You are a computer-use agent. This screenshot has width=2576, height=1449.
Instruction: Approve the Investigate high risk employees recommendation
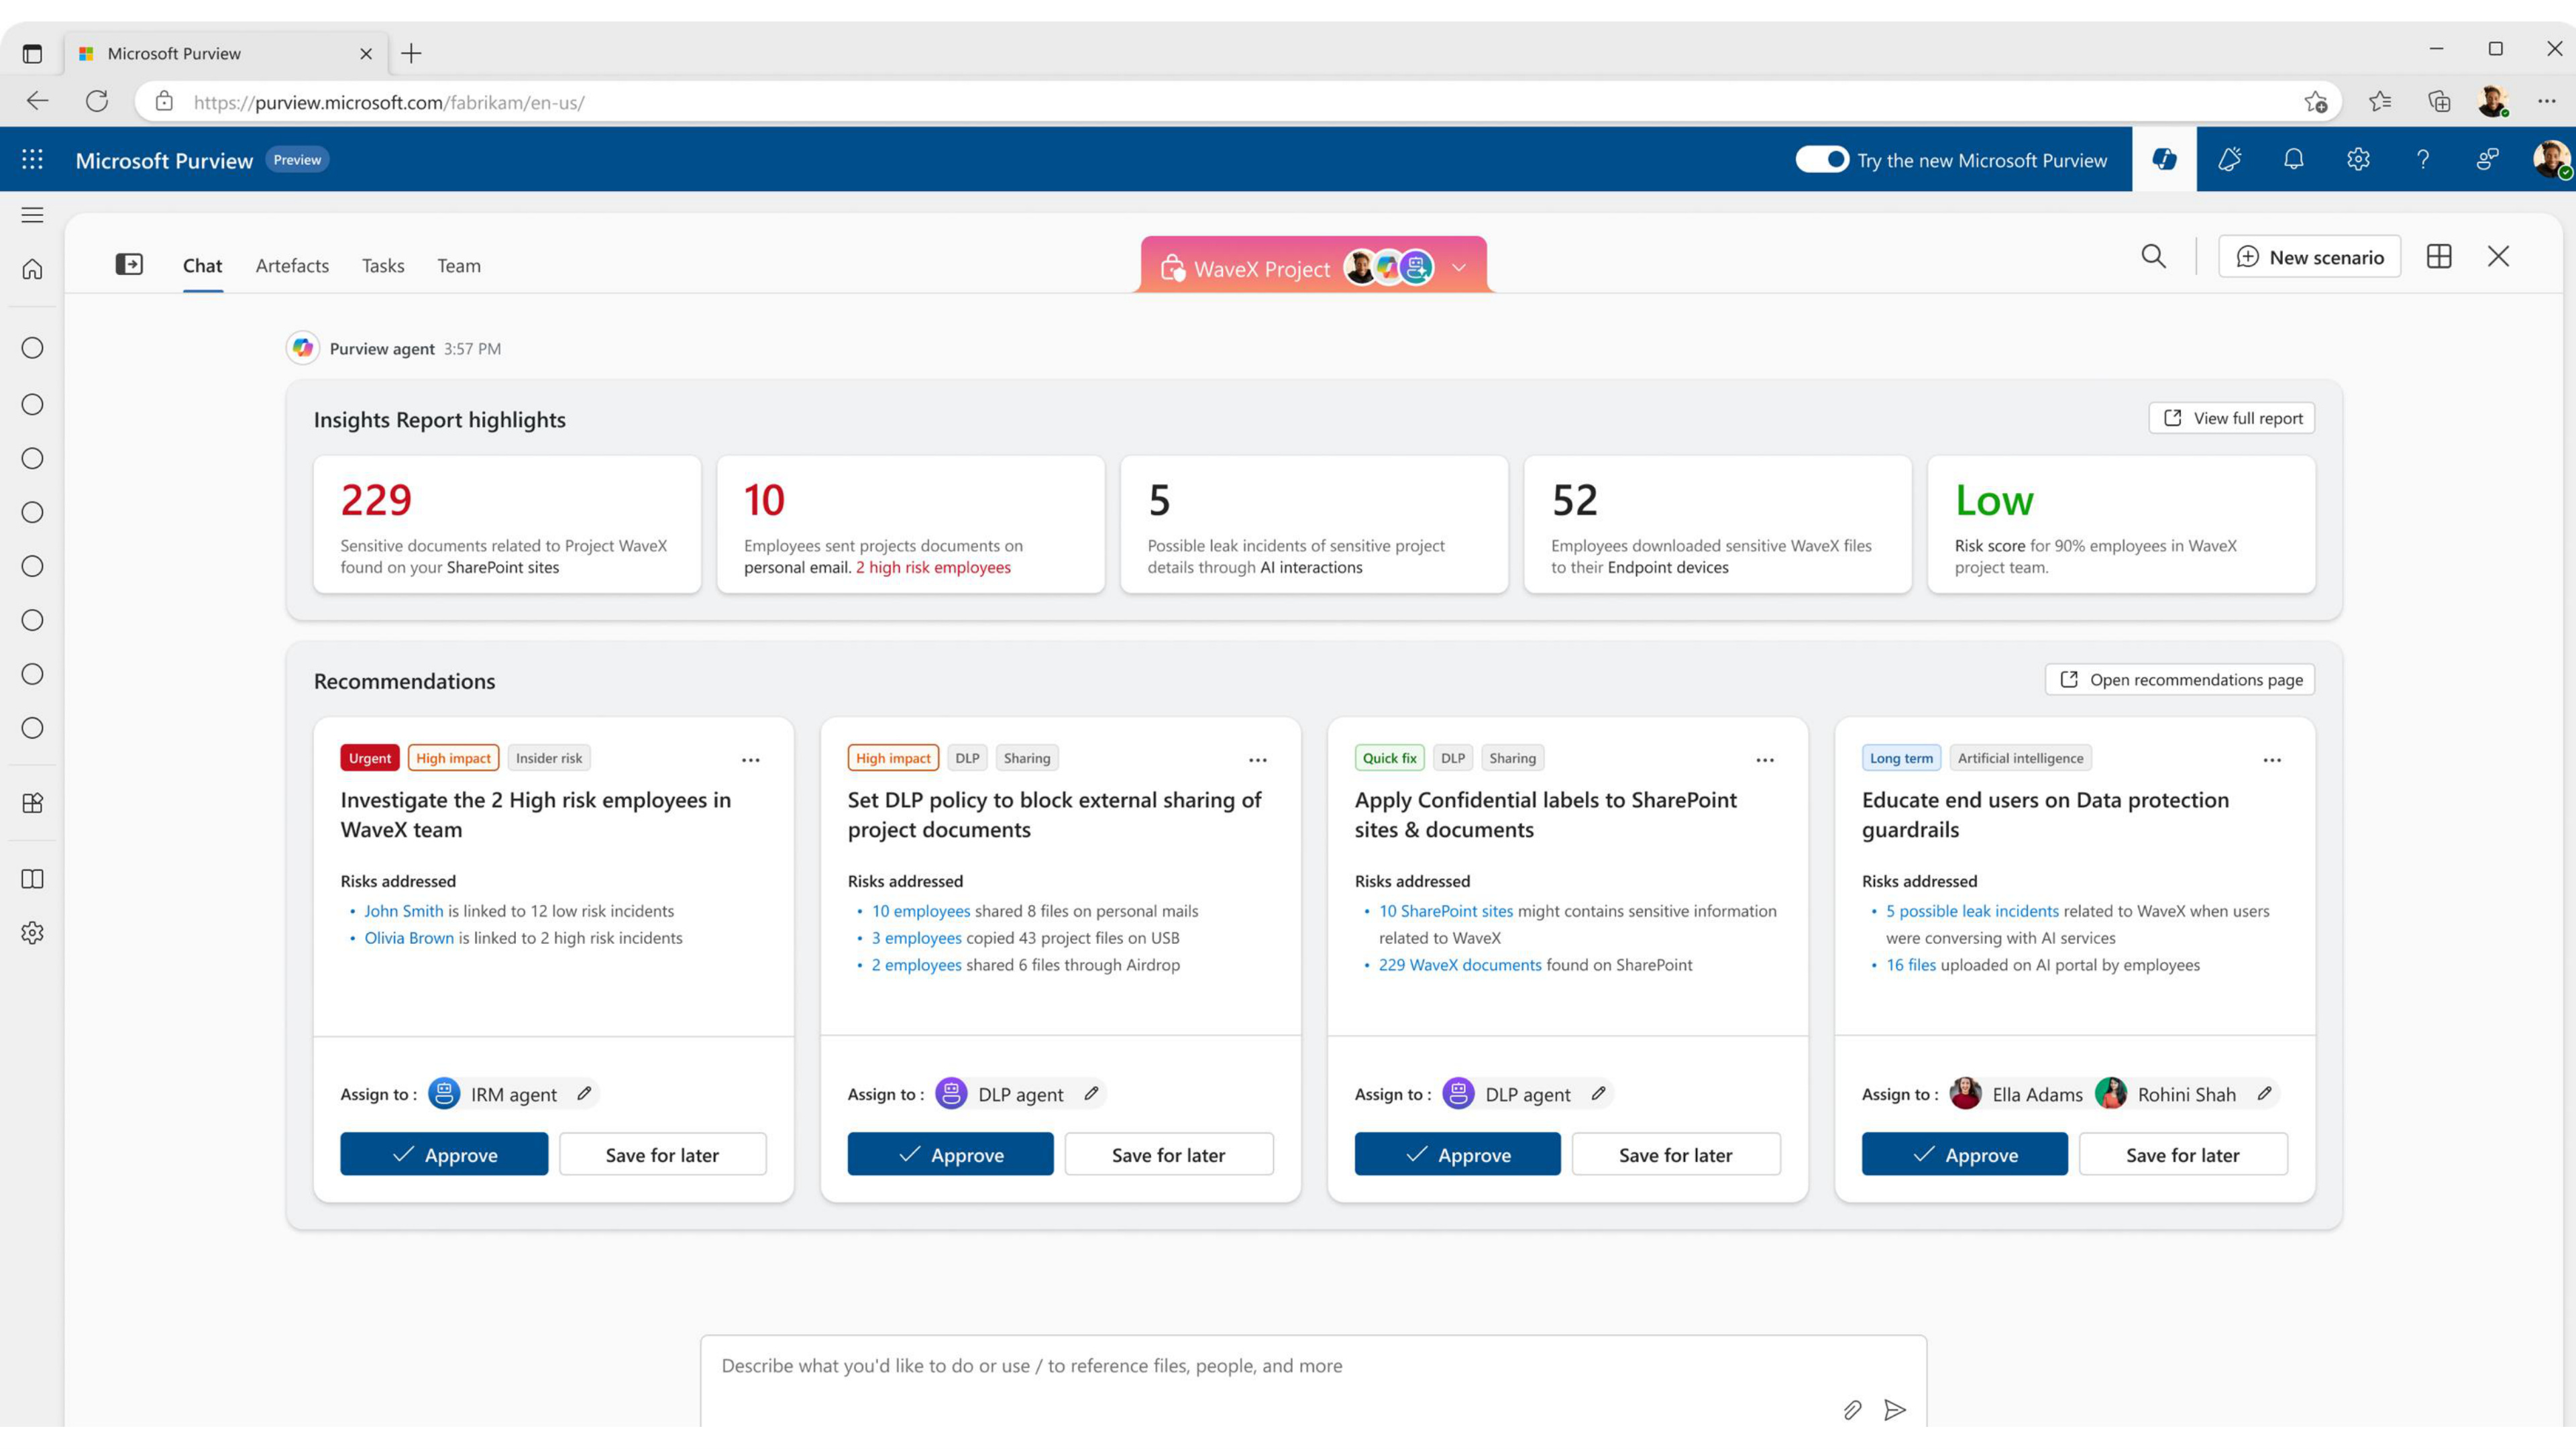[444, 1154]
